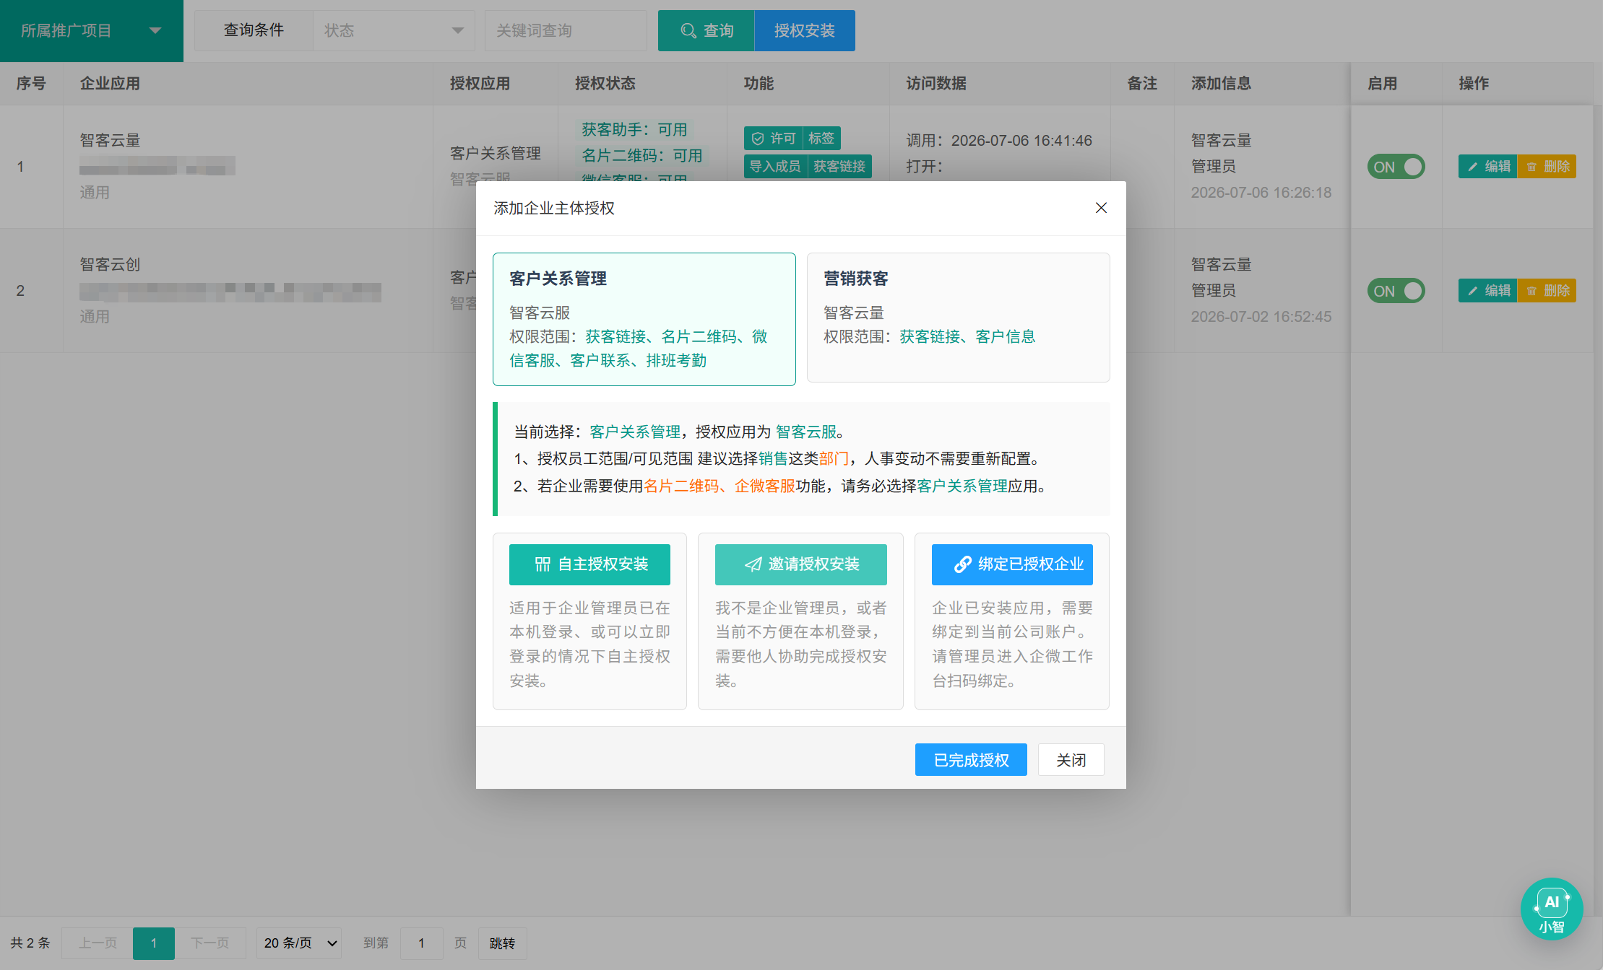Click the 绑定已授权企业 button
This screenshot has height=970, width=1603.
point(1012,564)
